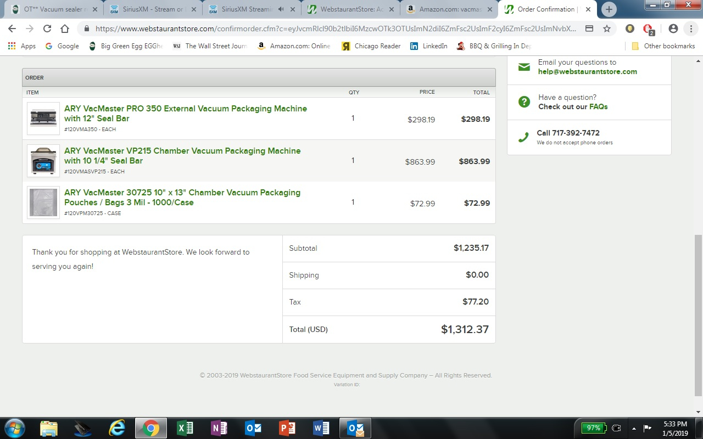The width and height of the screenshot is (703, 439).
Task: Bookmark this page with the star icon
Action: pos(607,29)
